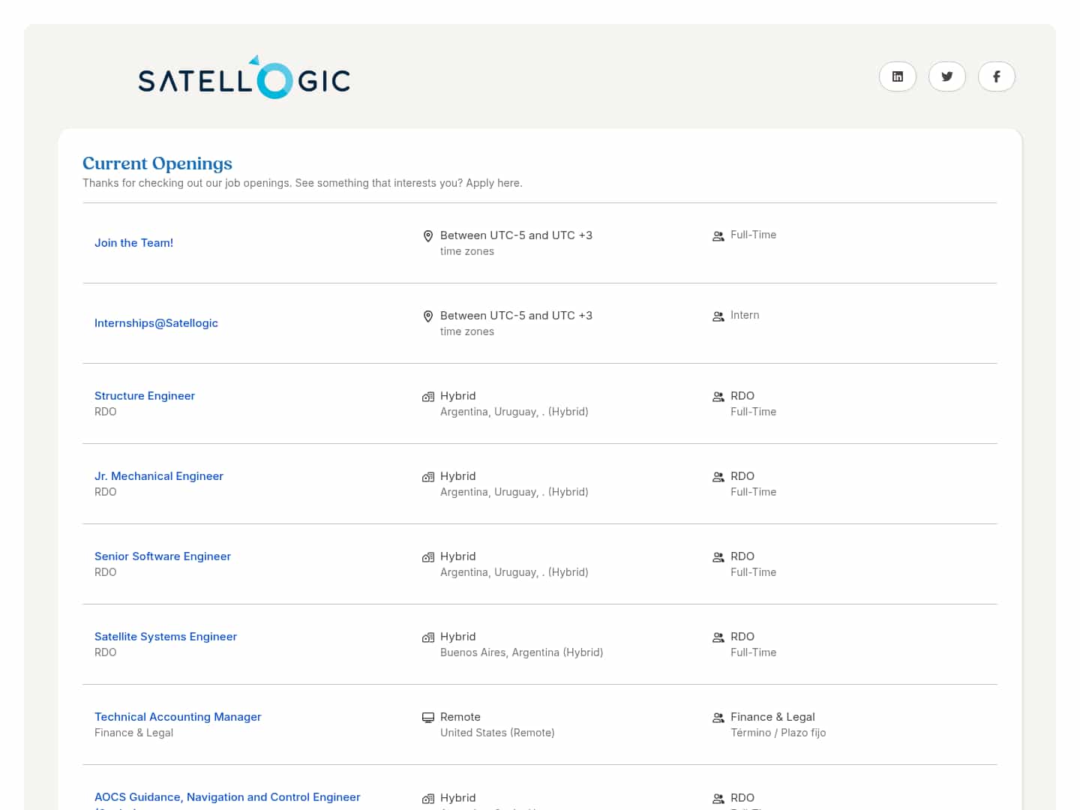Click remote monitor icon for Technical Accounting Manager

tap(428, 718)
